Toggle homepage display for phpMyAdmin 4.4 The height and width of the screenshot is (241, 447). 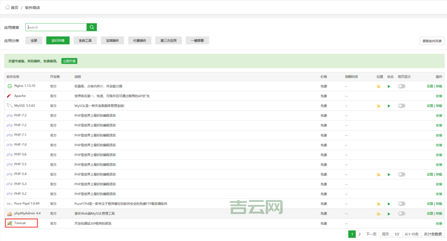point(402,214)
